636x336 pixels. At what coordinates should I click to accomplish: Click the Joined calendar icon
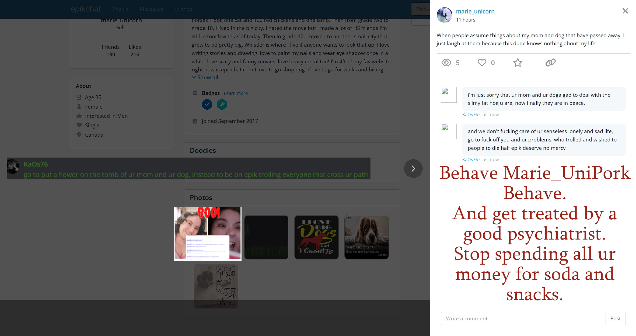point(195,121)
